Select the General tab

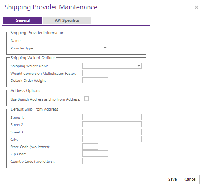pos(23,20)
